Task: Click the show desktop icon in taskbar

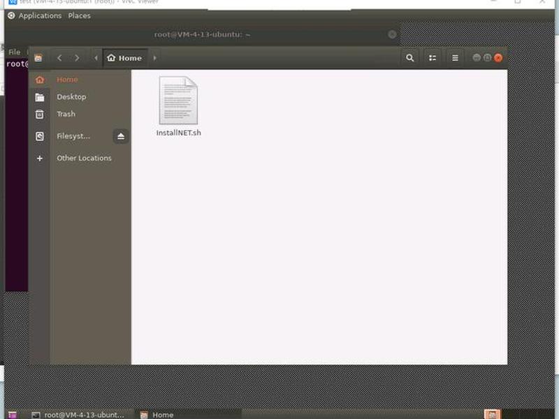Action: click(13, 415)
